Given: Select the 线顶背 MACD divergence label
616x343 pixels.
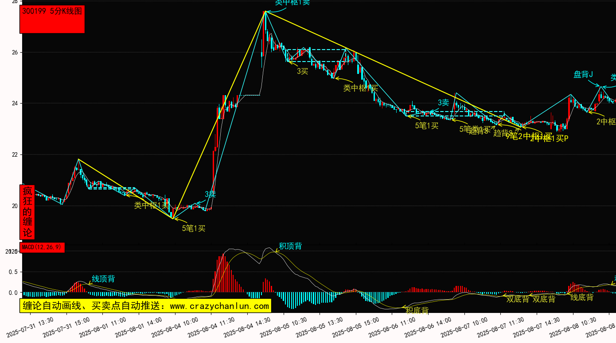Looking at the screenshot, I should click(103, 279).
